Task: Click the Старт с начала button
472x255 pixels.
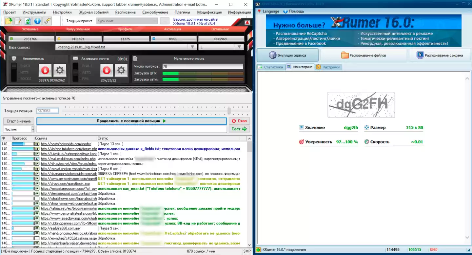Action: pyautogui.click(x=19, y=121)
